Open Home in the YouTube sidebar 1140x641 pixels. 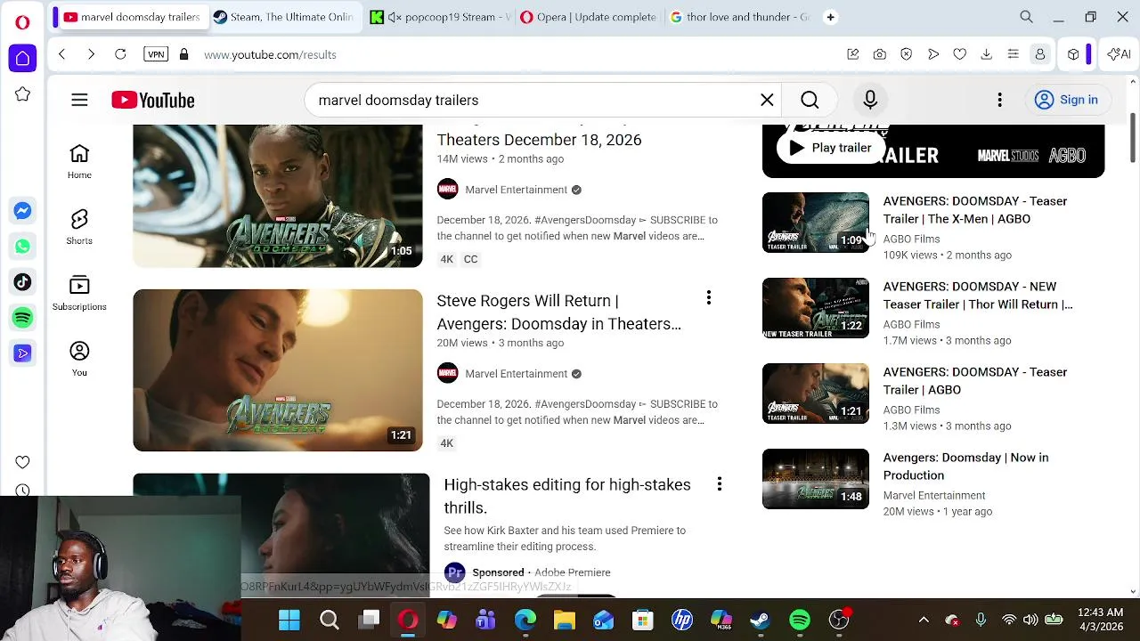[79, 162]
